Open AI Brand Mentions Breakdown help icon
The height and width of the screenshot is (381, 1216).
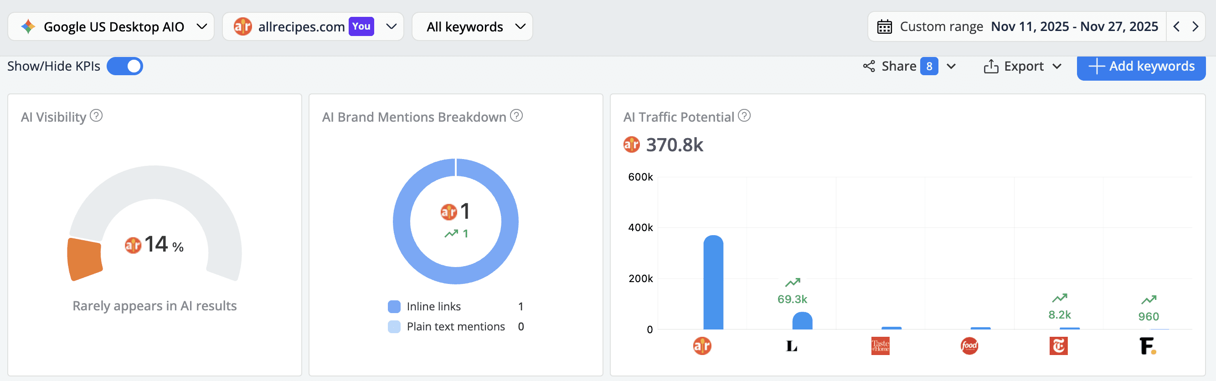click(516, 116)
